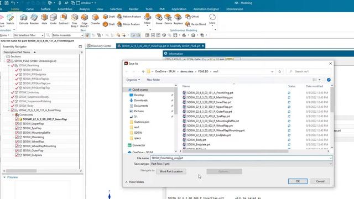Choose the Revolve tool
Image resolution: width=354 pixels, height=199 pixels.
point(34,19)
